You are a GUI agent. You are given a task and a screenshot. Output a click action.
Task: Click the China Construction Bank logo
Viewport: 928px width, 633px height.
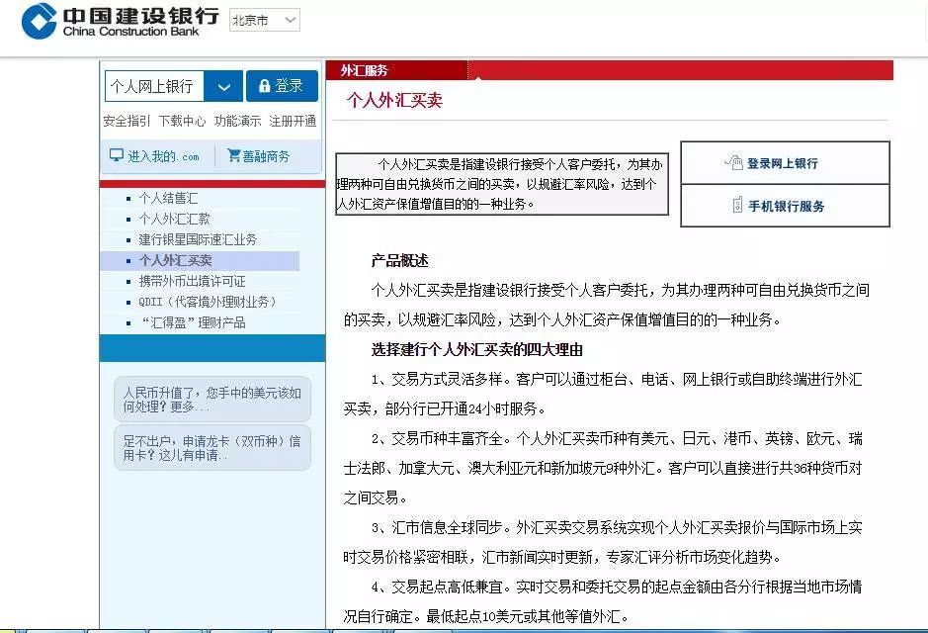click(x=121, y=22)
